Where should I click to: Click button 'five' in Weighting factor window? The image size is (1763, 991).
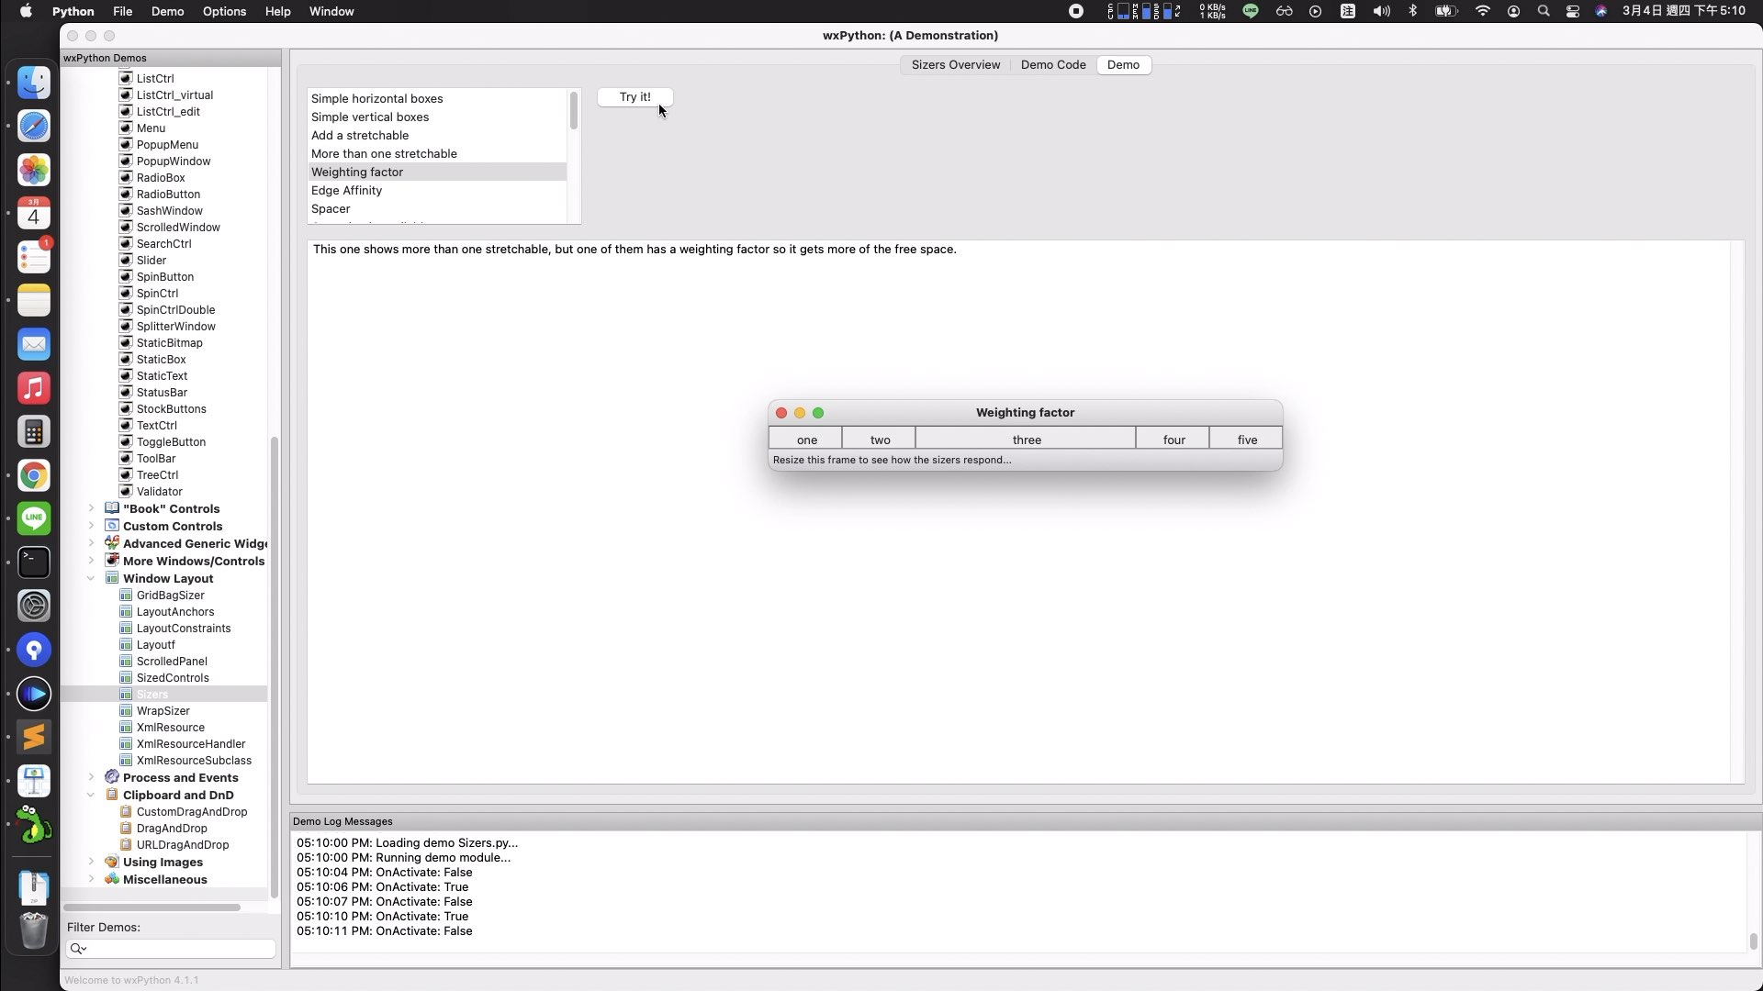[1246, 440]
